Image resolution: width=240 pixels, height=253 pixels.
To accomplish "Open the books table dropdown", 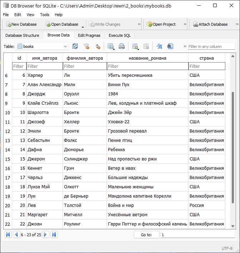I will [x=42, y=46].
